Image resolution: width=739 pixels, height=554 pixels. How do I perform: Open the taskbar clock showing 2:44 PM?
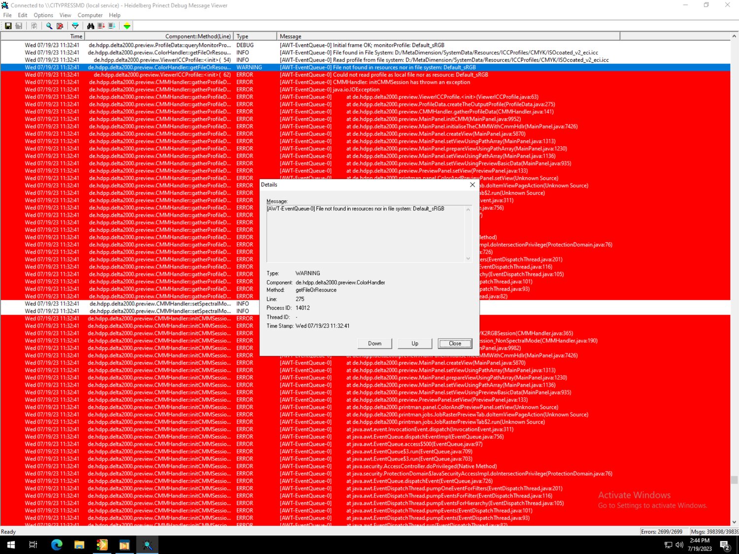(700, 545)
